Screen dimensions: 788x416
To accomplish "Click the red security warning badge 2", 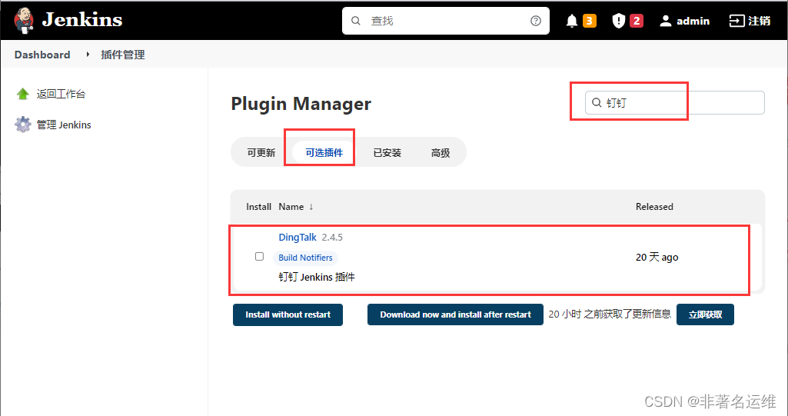I will tap(637, 21).
